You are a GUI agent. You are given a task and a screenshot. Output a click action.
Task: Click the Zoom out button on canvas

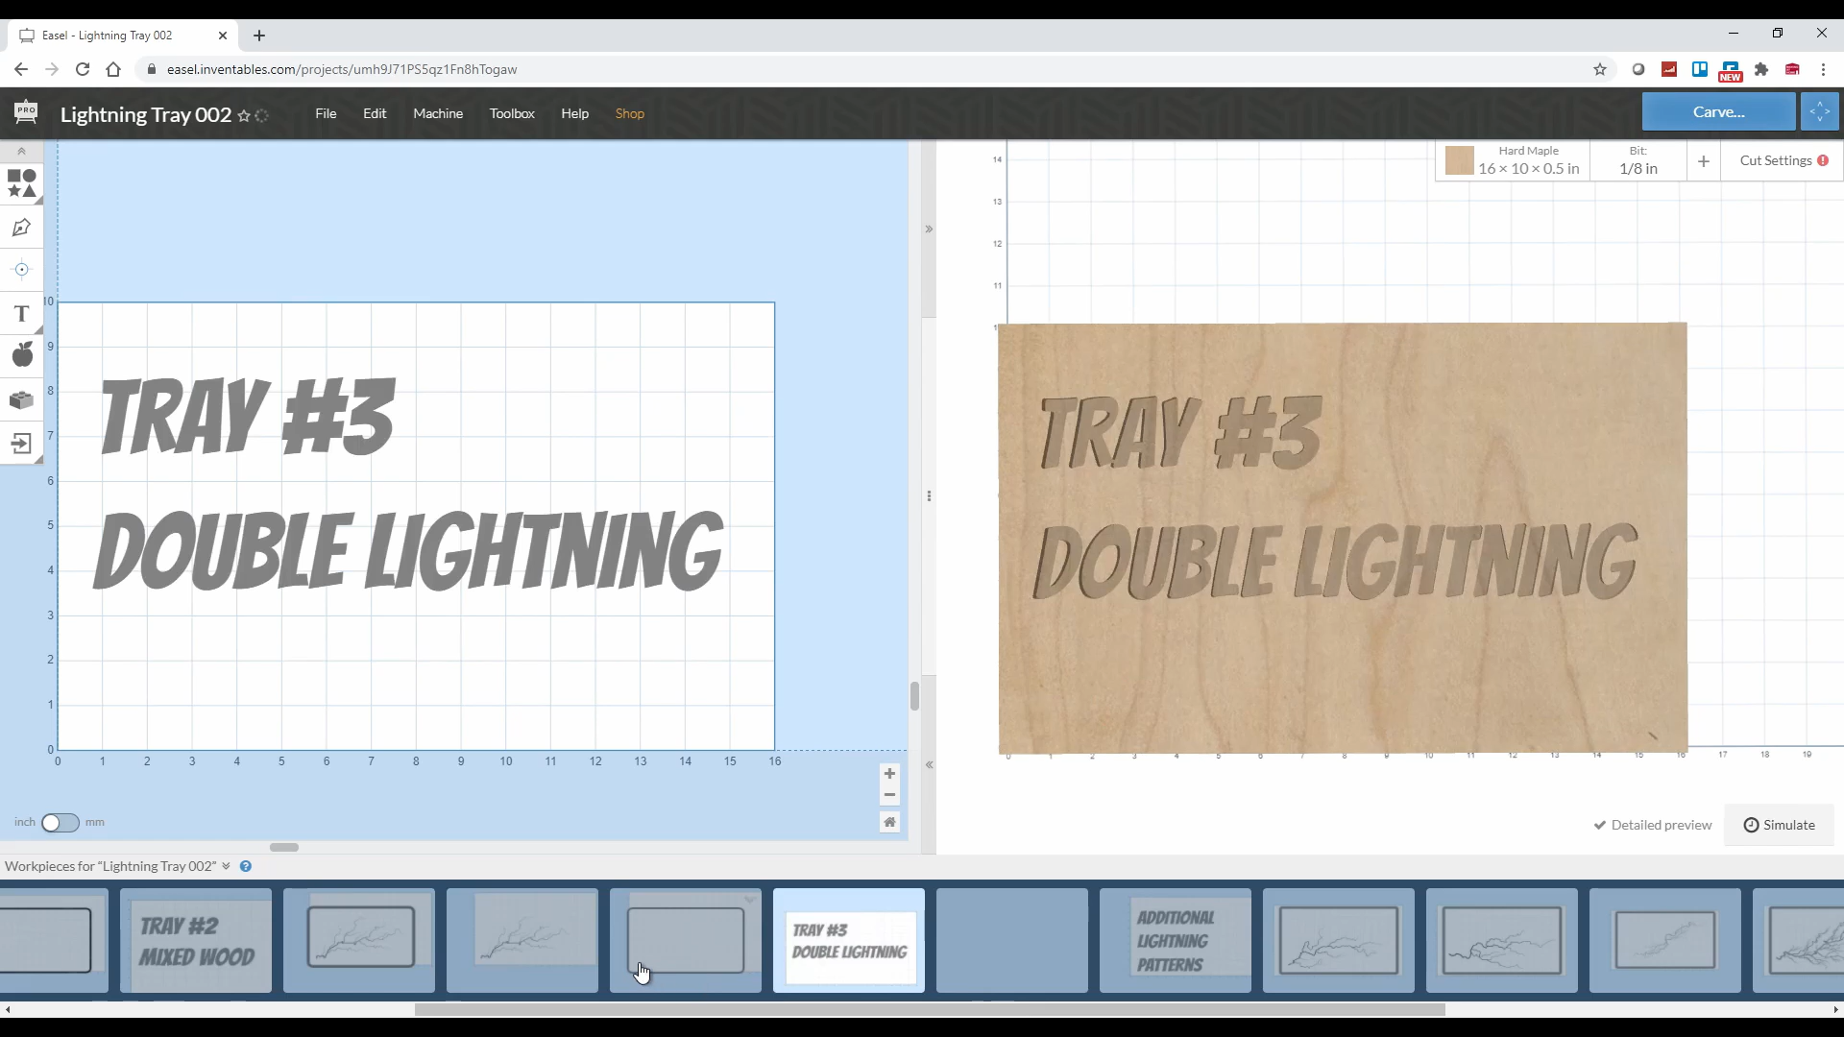(890, 795)
